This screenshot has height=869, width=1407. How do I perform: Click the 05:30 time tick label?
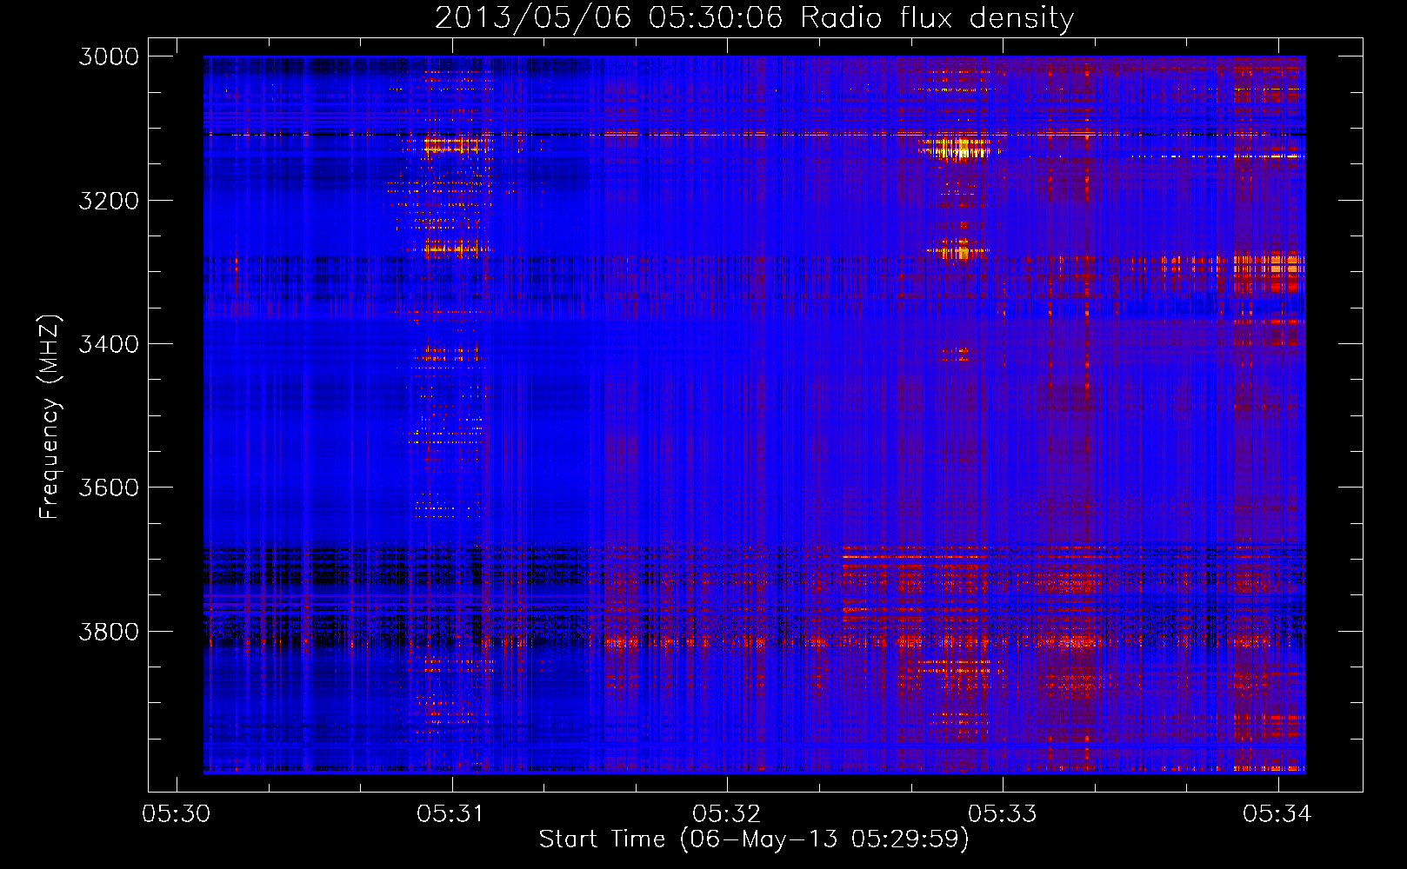175,814
